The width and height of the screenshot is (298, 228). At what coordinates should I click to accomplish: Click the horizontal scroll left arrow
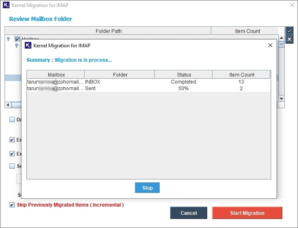click(x=8, y=105)
